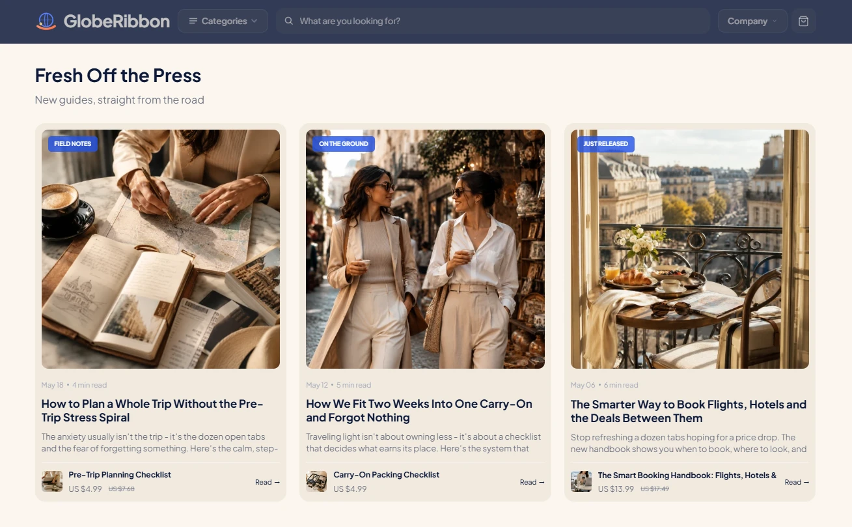
Task: Open the trip planning map-and-journal photo
Action: click(x=161, y=249)
